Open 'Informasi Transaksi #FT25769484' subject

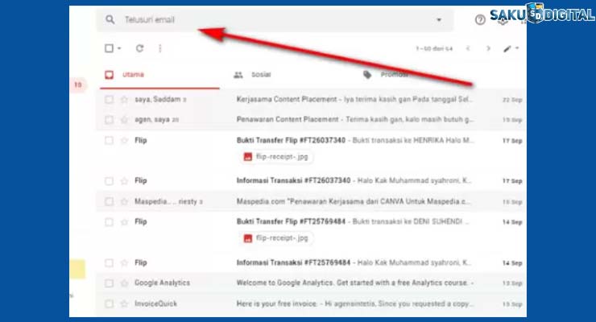click(293, 262)
